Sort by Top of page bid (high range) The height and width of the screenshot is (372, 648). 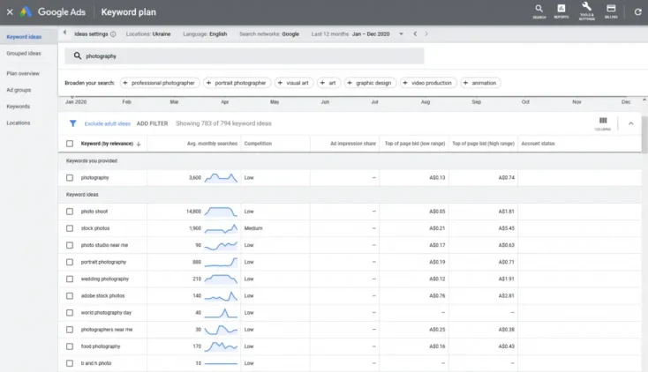[x=483, y=144]
